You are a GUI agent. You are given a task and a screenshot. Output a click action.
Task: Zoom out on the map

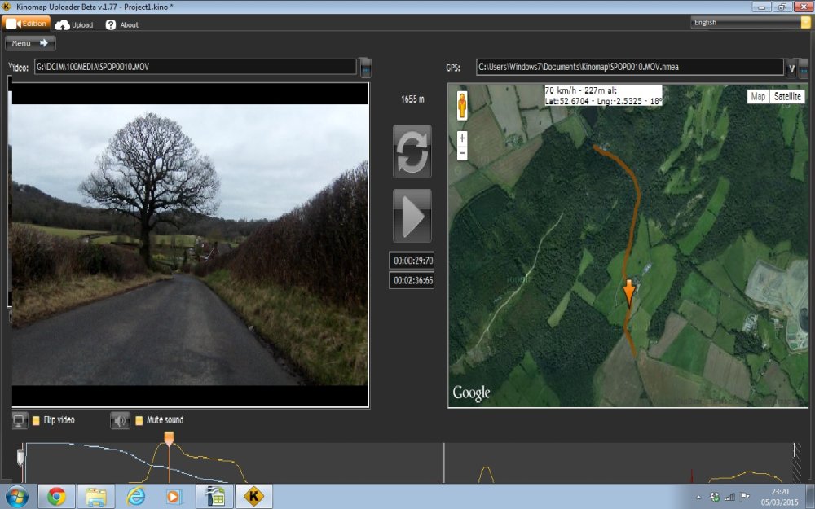tap(462, 152)
